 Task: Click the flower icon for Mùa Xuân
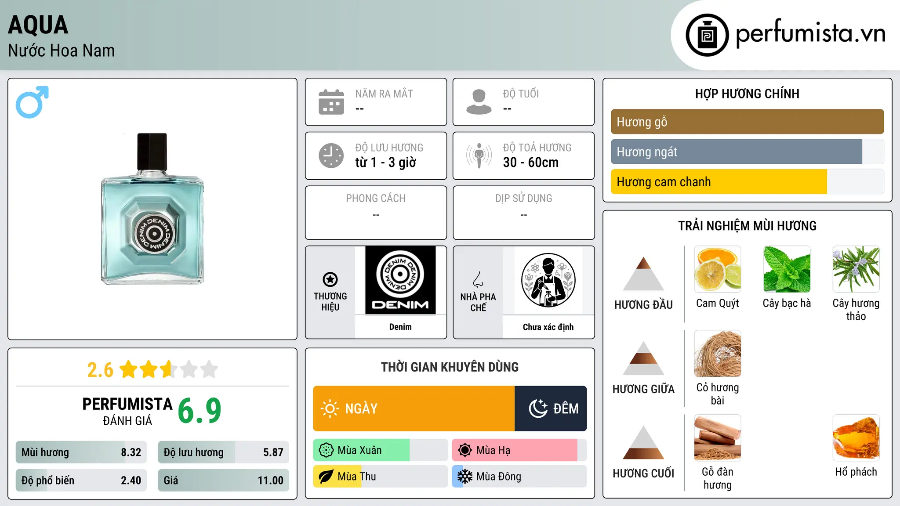coord(326,450)
